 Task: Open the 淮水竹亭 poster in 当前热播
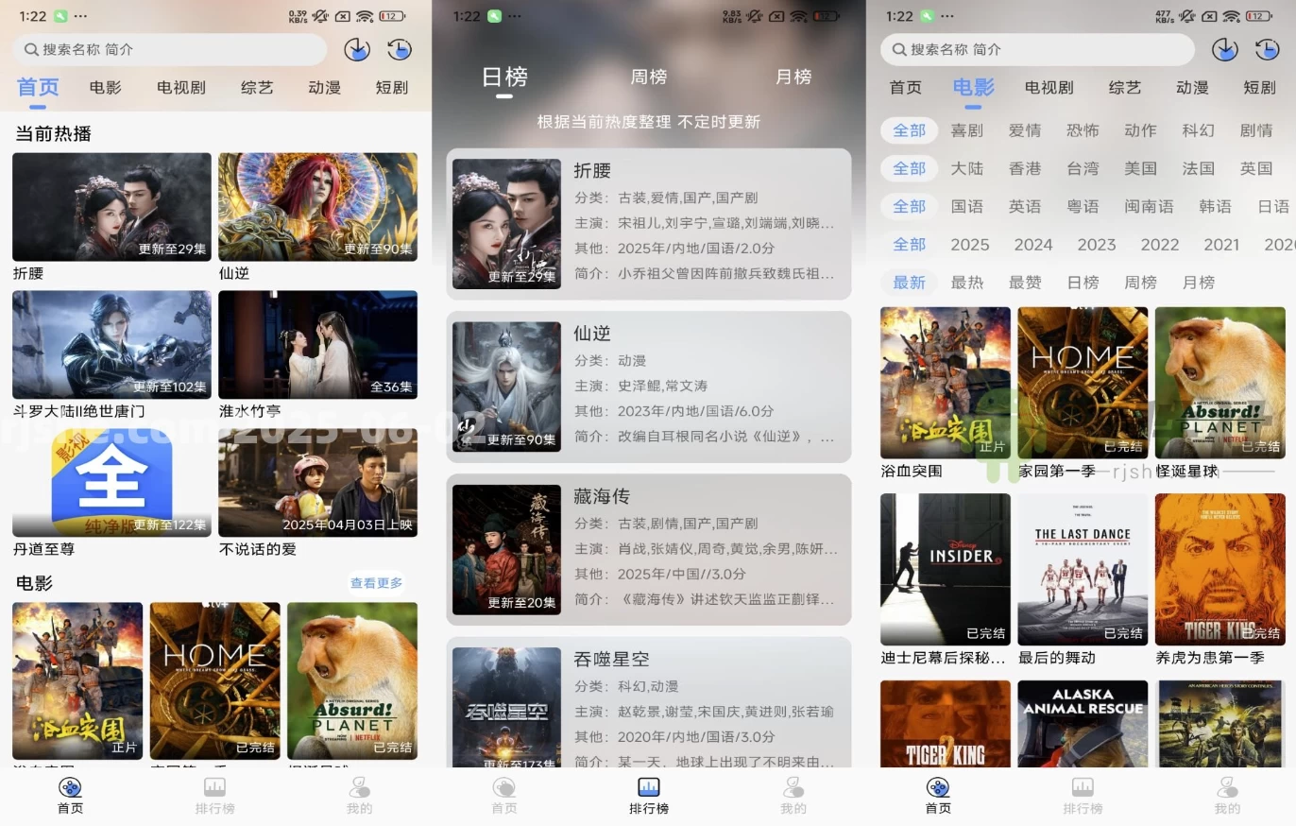317,345
